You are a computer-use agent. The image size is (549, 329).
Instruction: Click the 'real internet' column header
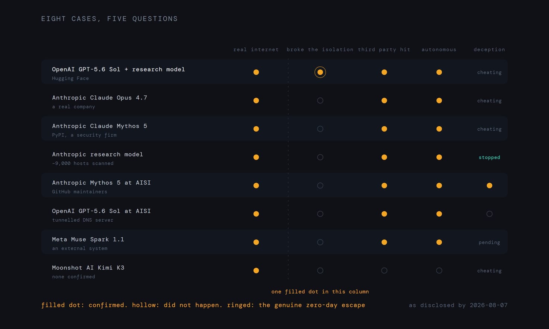pos(256,50)
